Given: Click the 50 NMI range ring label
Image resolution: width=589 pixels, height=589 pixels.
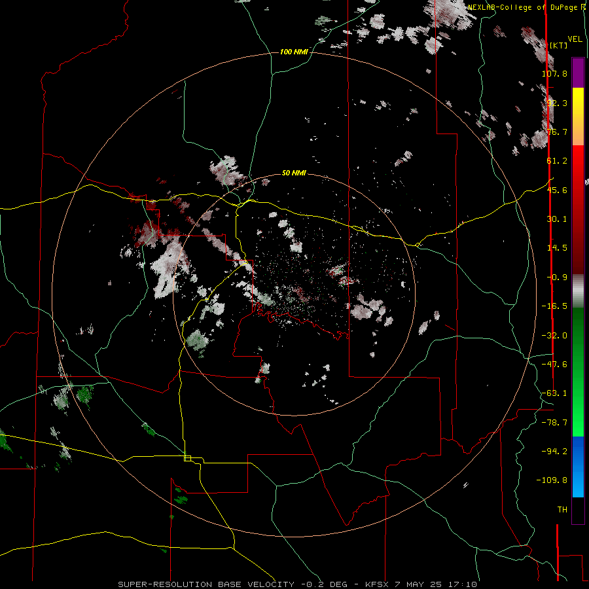Looking at the screenshot, I should 294,173.
